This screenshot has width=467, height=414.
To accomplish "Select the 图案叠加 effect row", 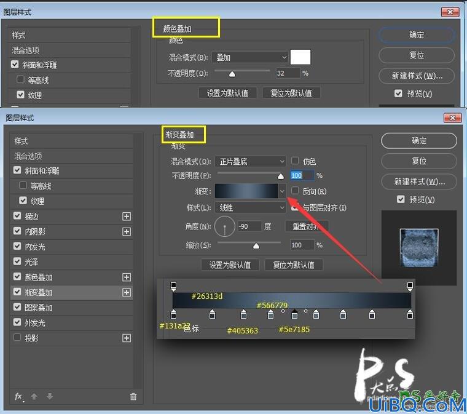I will [x=71, y=308].
